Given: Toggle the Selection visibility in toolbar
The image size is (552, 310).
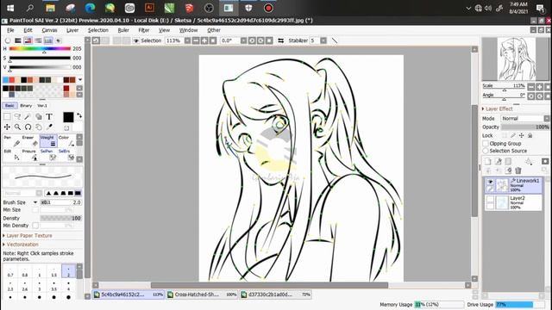Looking at the screenshot, I should coord(136,40).
